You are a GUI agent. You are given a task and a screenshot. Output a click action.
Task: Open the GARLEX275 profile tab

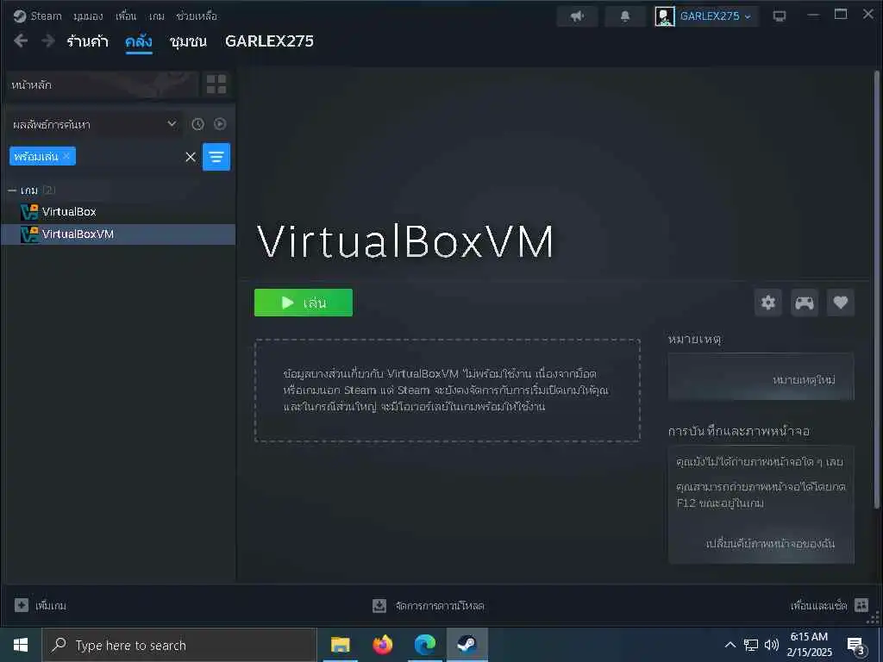coord(269,41)
